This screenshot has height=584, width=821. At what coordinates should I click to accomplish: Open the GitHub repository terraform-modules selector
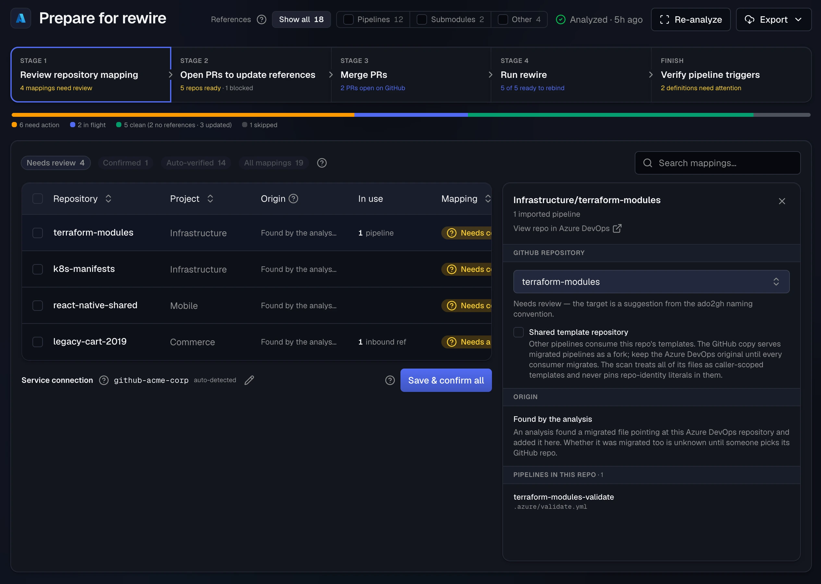(x=651, y=282)
